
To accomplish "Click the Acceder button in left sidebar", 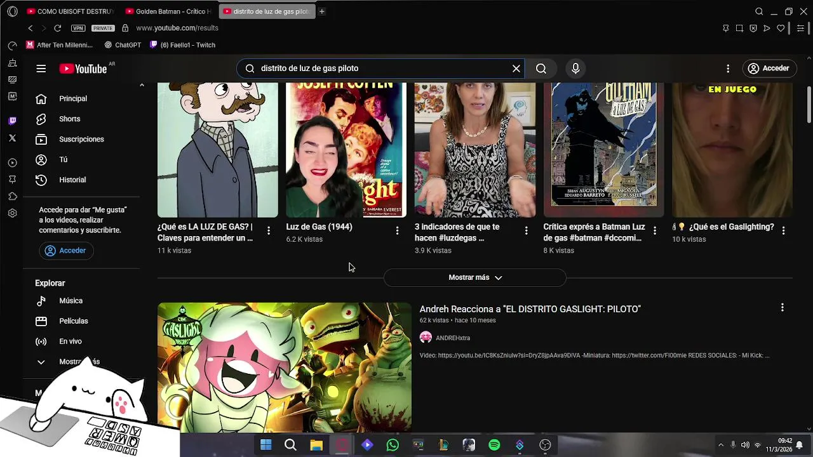I will (66, 251).
